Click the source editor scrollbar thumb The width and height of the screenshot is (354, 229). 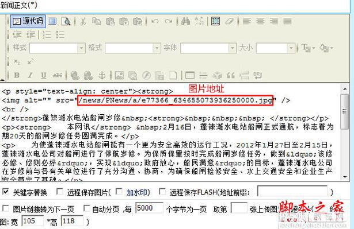(345, 111)
